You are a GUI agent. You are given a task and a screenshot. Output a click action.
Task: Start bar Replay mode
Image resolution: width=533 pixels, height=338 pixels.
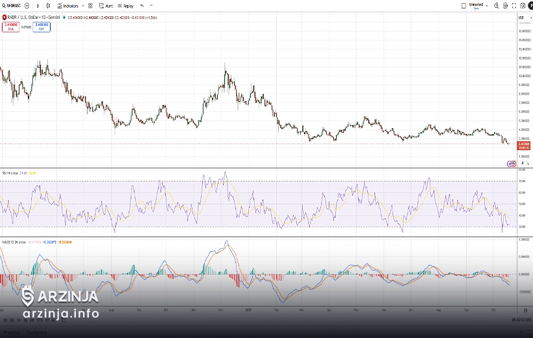[x=124, y=5]
